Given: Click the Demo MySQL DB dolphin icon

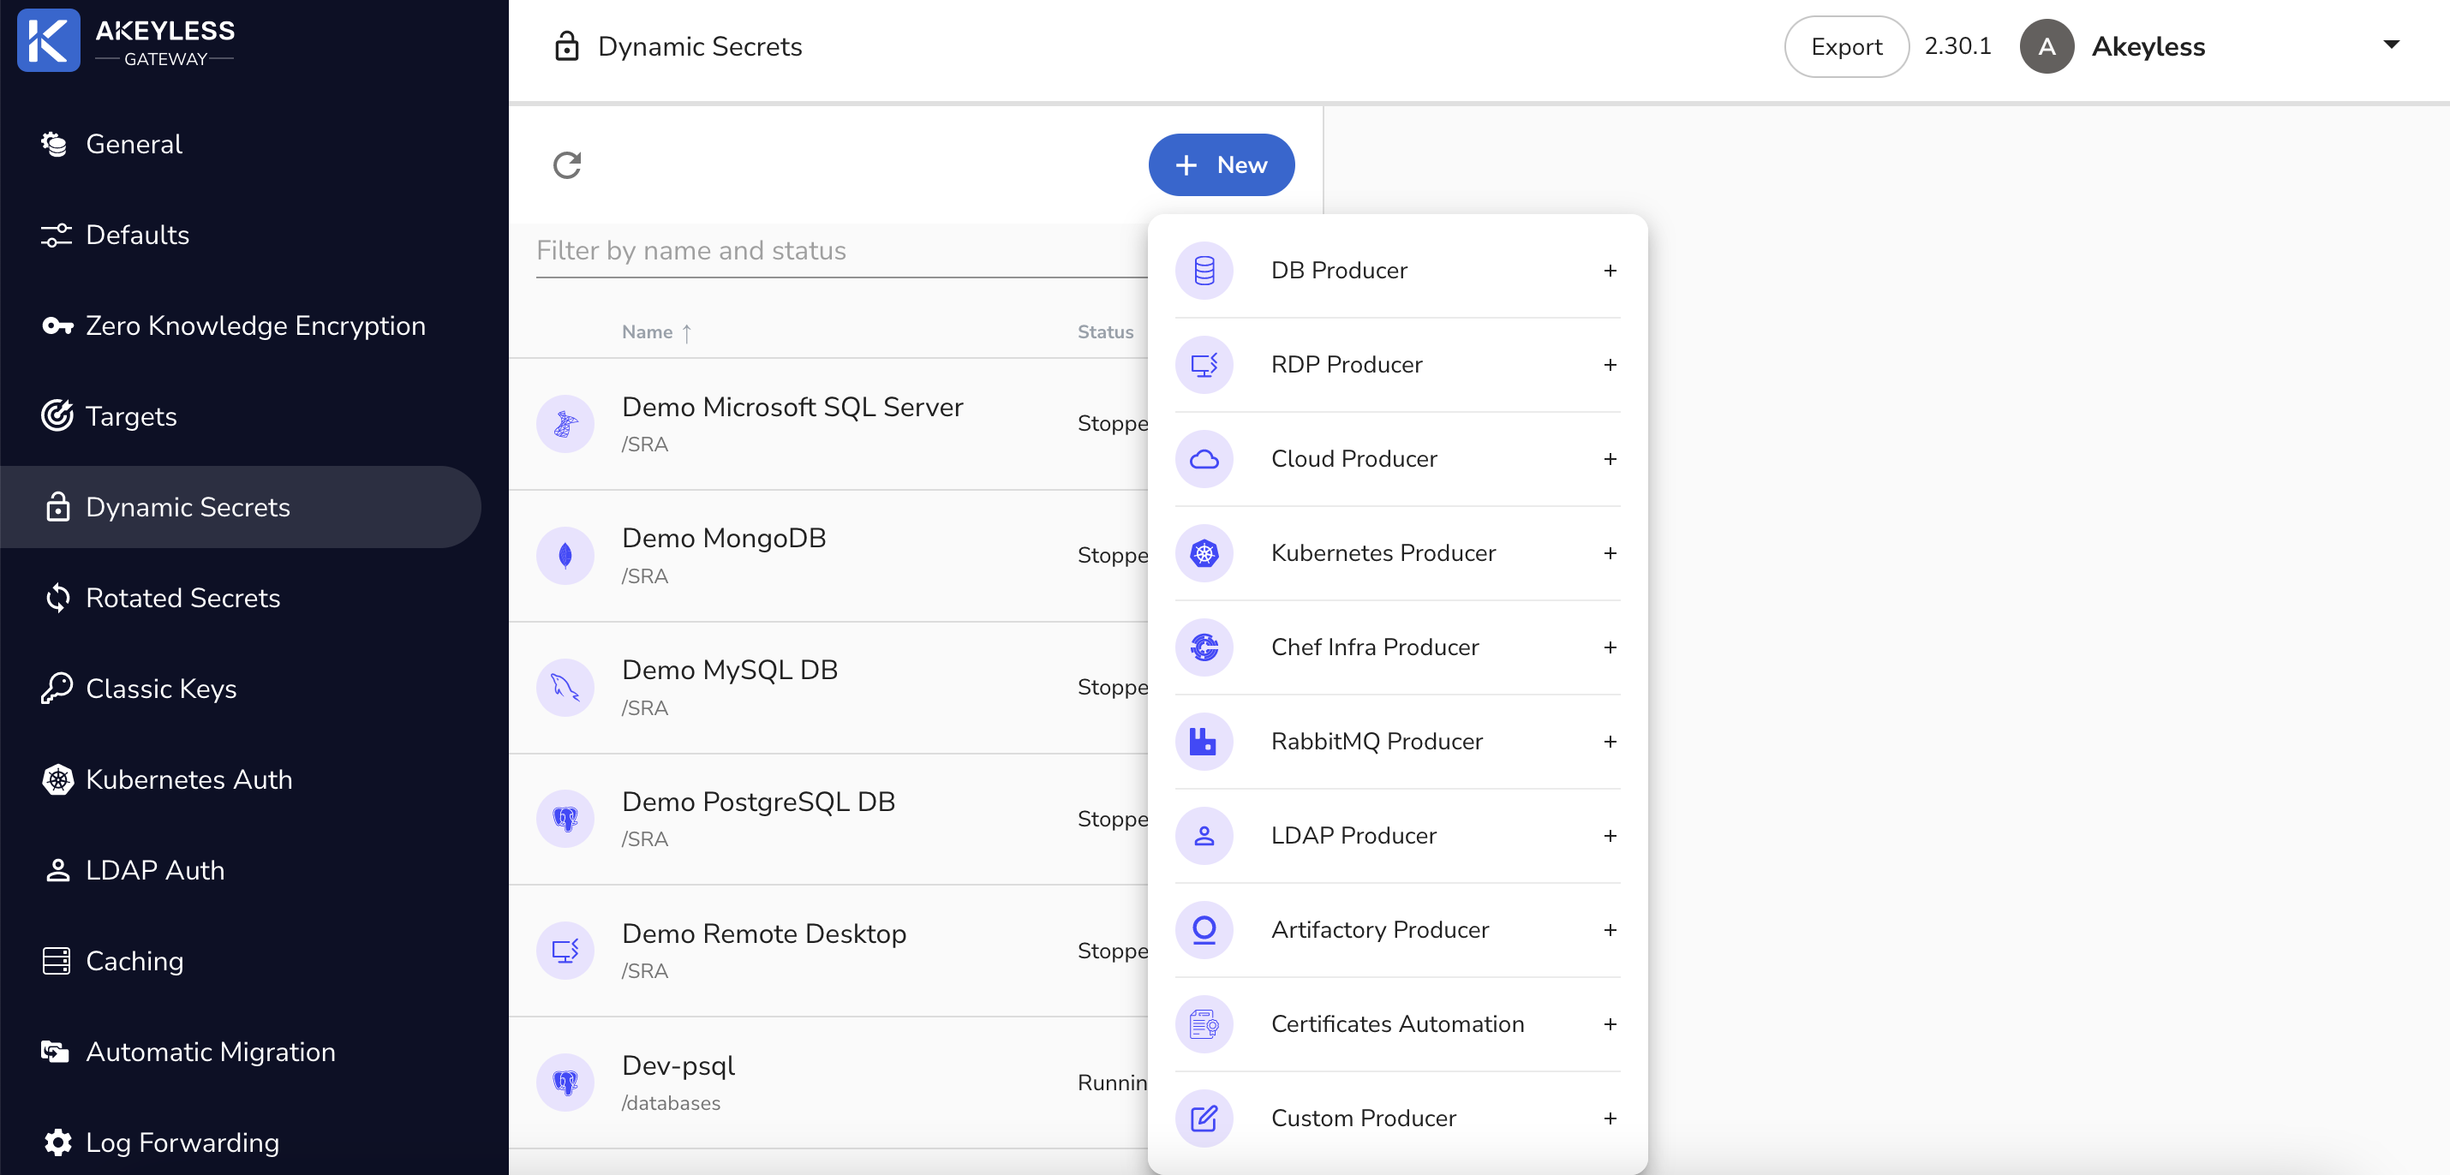Looking at the screenshot, I should point(565,688).
